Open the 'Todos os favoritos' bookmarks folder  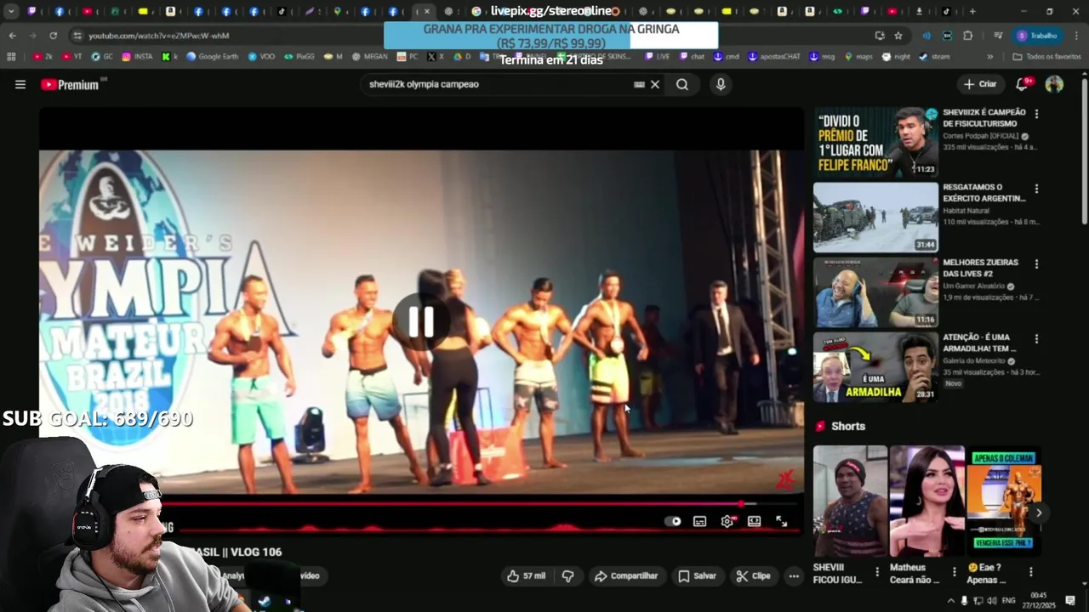coord(1046,56)
